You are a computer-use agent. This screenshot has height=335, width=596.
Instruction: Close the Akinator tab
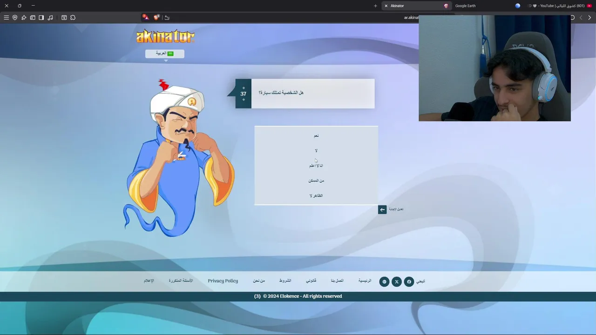tap(386, 6)
